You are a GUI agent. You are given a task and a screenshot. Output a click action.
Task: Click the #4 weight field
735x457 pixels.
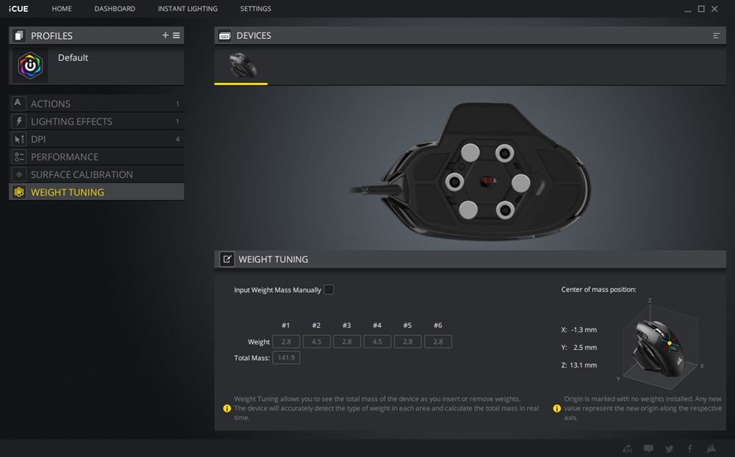[x=377, y=342]
